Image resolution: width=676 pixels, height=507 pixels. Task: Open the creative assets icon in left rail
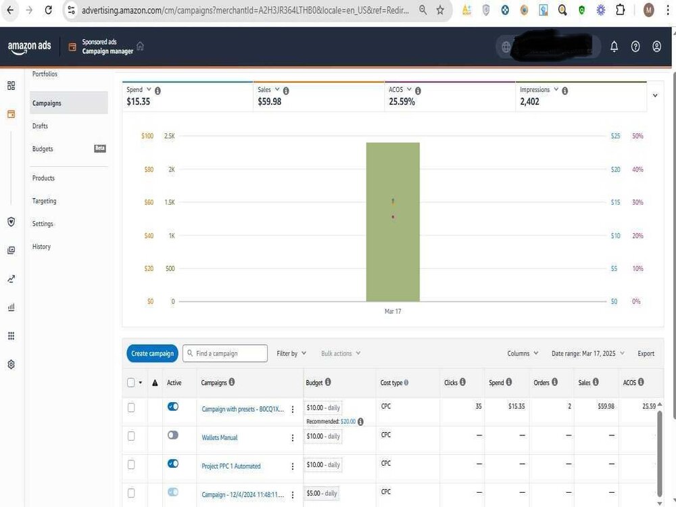(x=11, y=250)
